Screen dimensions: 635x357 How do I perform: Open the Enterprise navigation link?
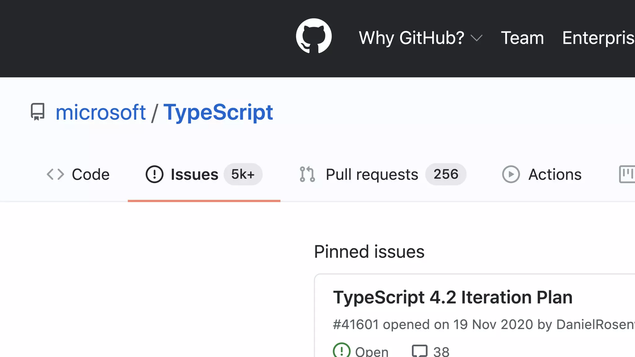click(x=598, y=38)
